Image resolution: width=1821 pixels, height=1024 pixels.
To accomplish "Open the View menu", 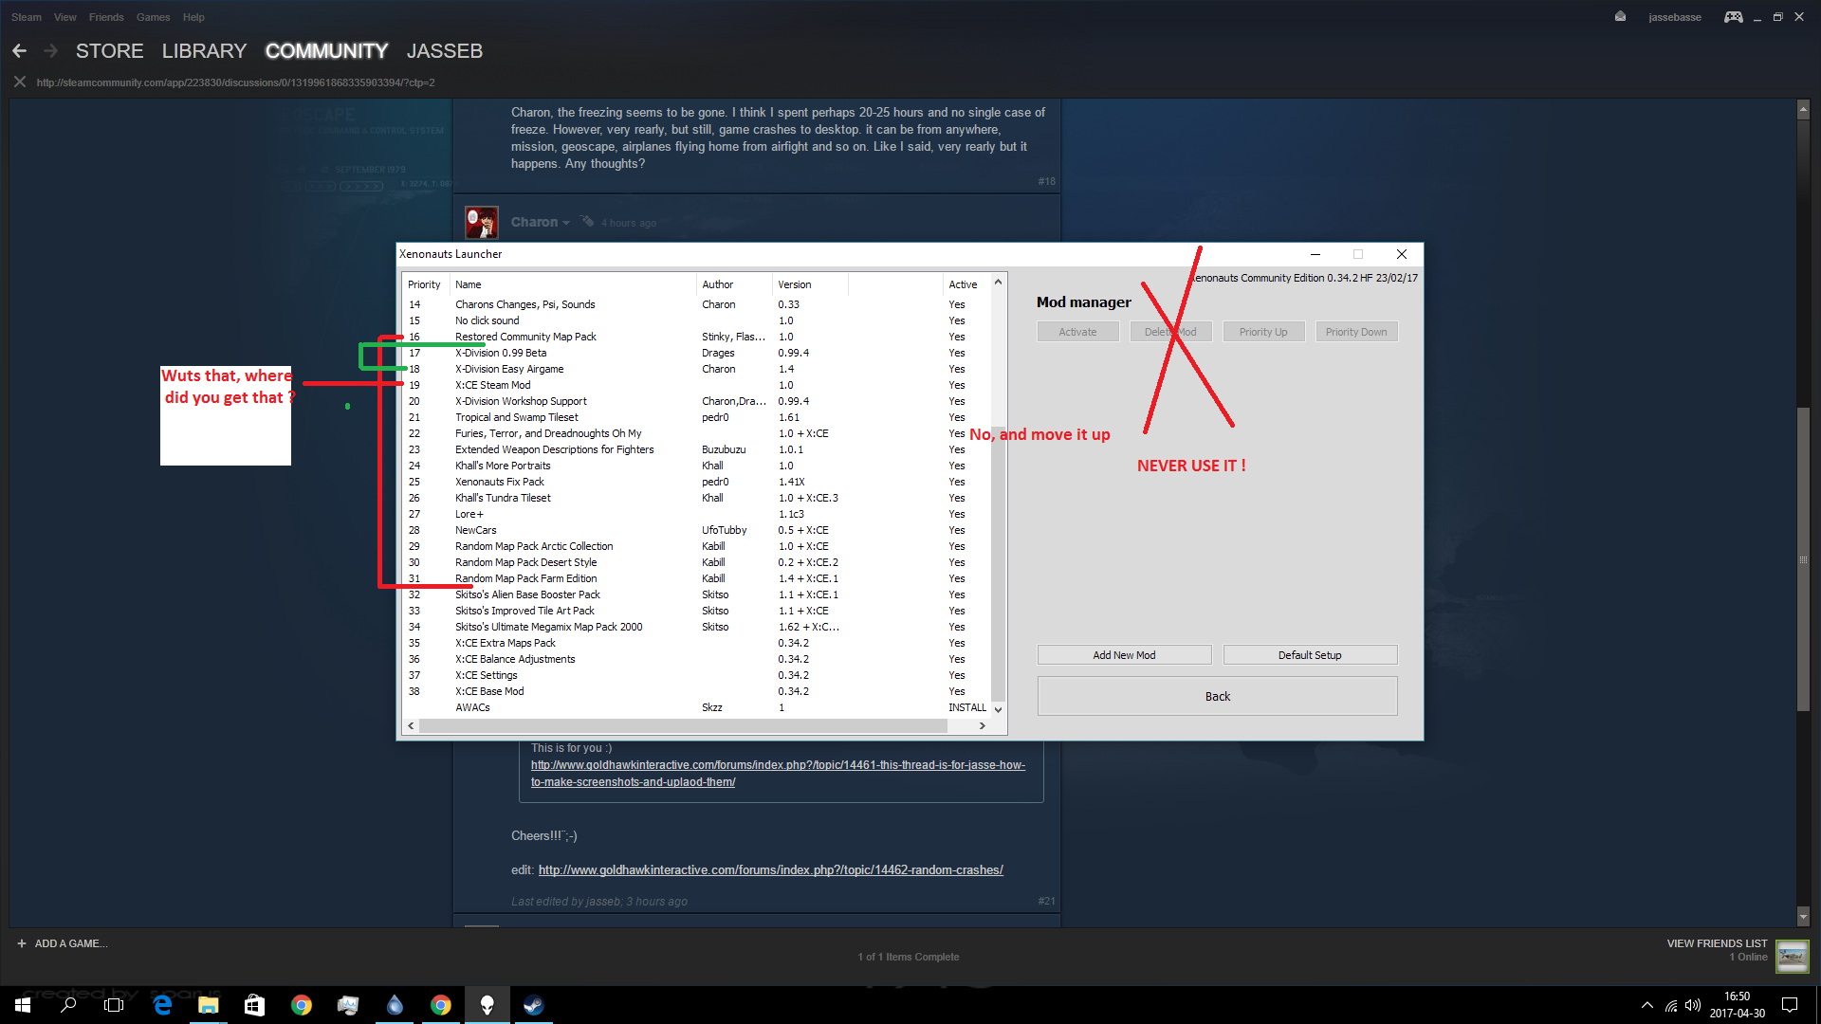I will [x=65, y=17].
